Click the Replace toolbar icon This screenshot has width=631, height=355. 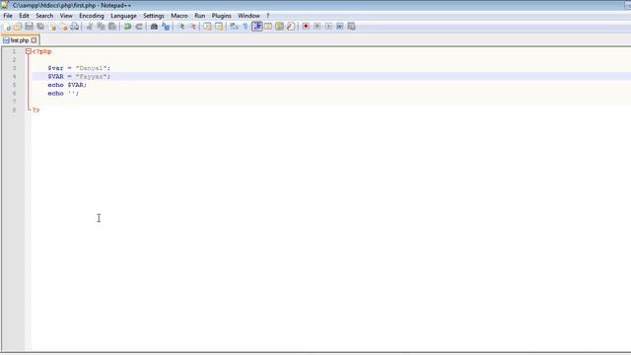coord(166,27)
